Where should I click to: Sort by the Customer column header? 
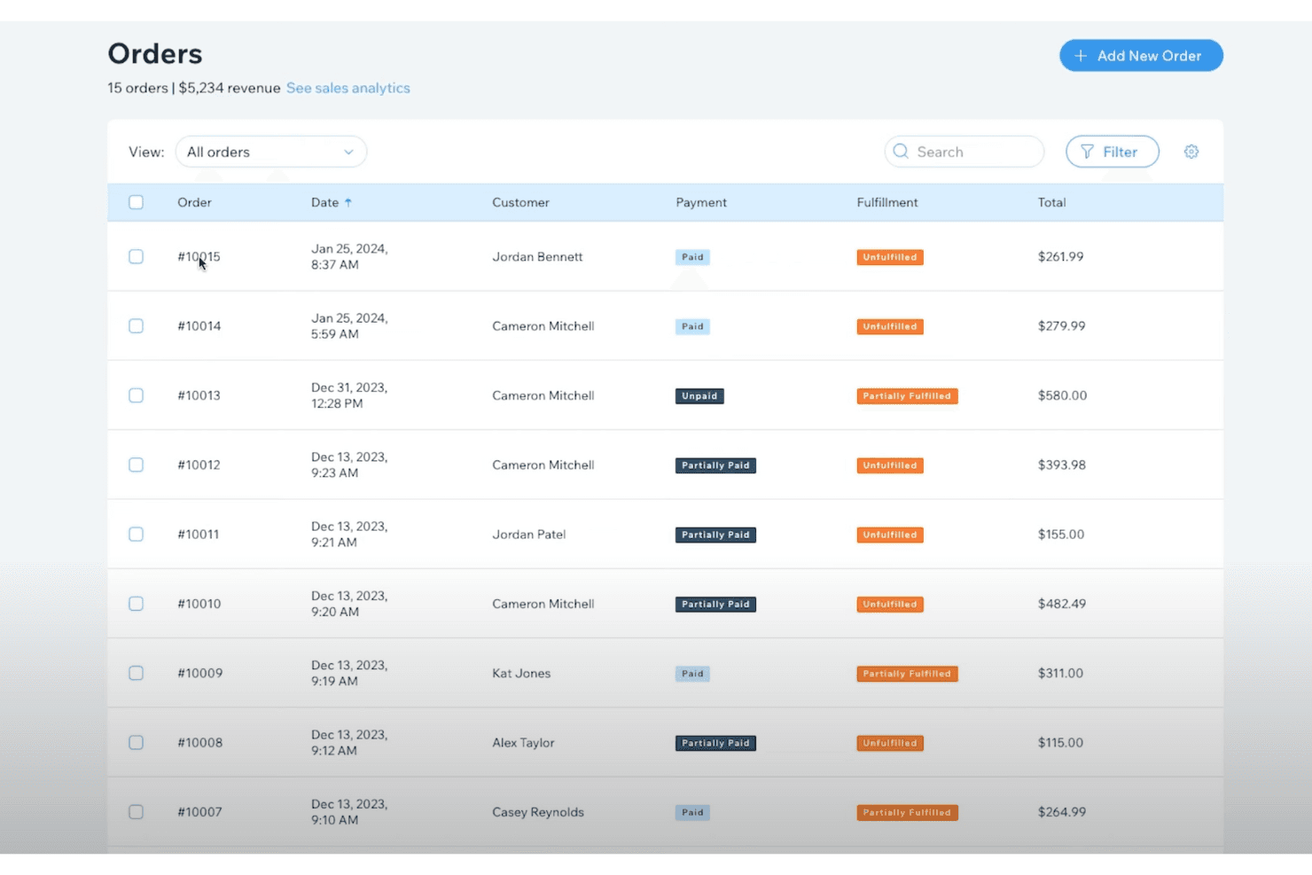tap(520, 202)
